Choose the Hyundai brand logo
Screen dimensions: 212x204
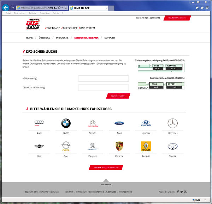point(146,123)
